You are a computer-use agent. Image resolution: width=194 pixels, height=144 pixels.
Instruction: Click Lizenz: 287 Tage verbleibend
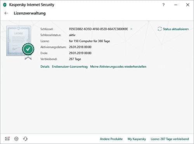coord(170,139)
